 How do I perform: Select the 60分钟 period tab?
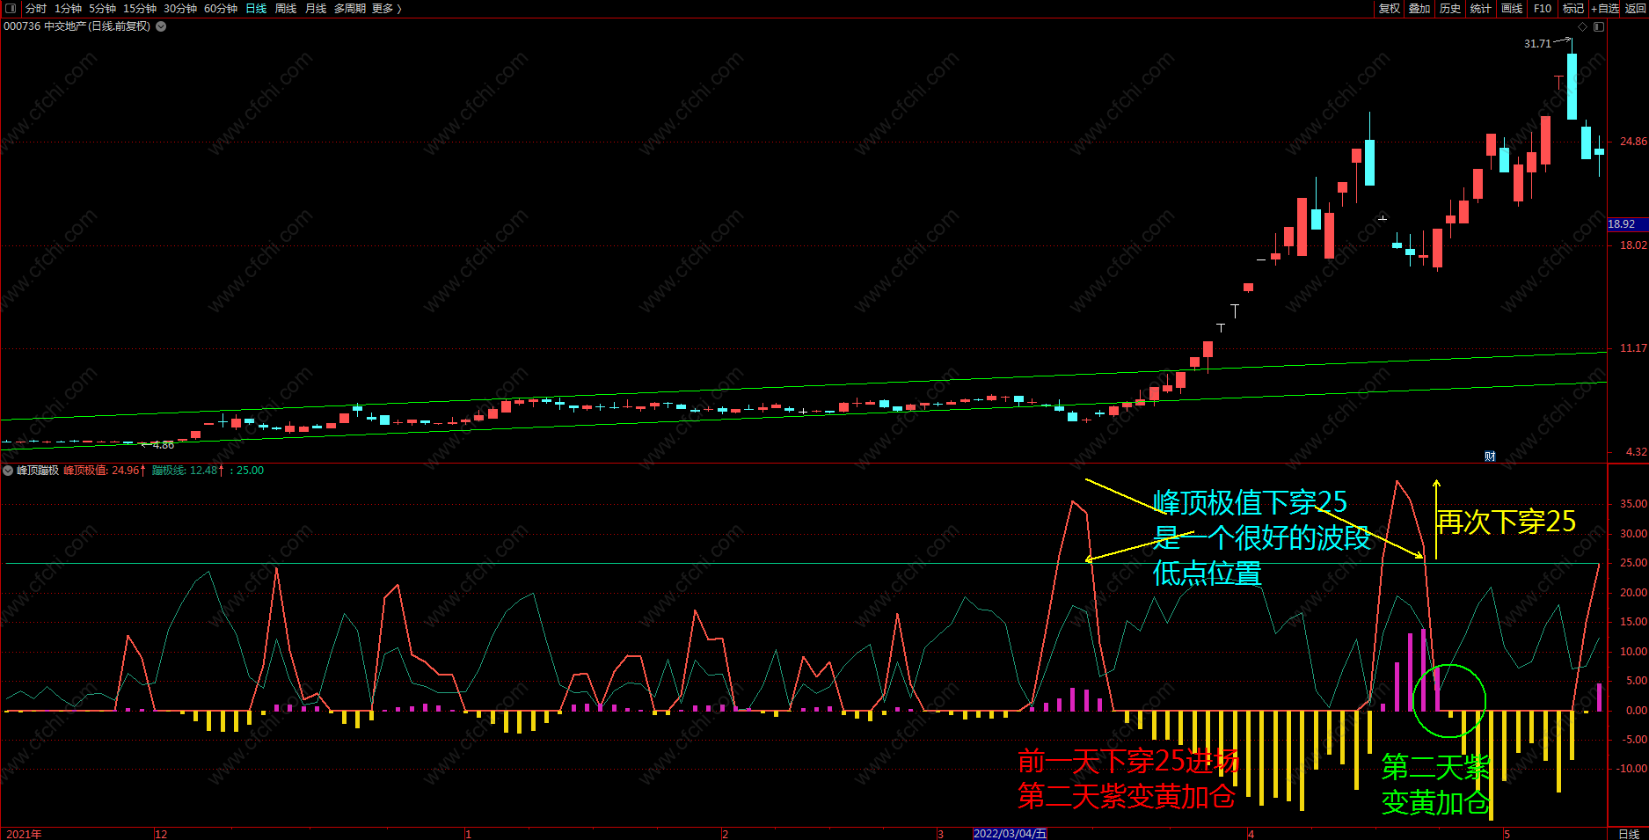pyautogui.click(x=221, y=8)
